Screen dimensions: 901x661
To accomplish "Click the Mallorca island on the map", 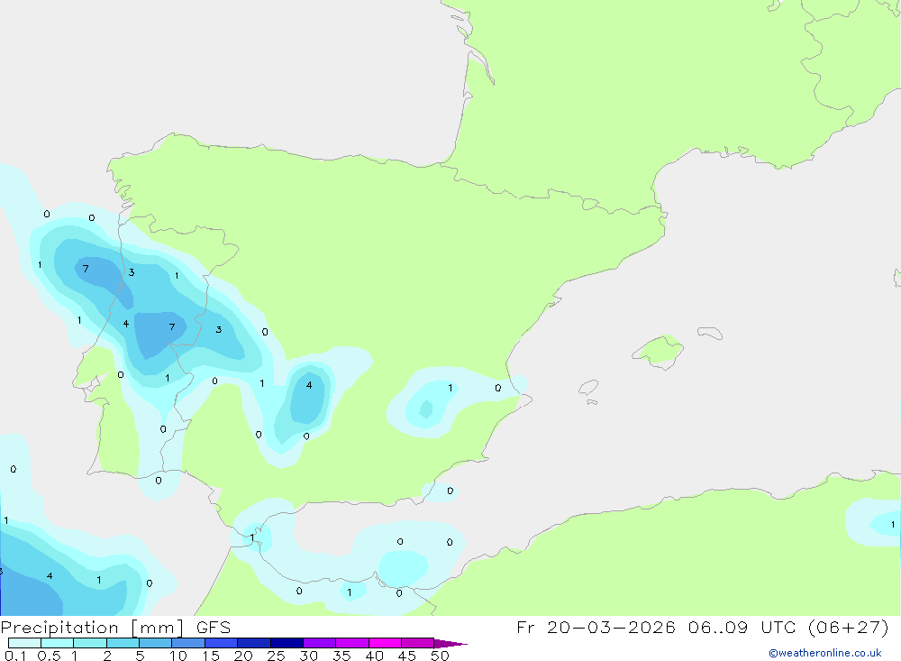I will pyautogui.click(x=659, y=351).
